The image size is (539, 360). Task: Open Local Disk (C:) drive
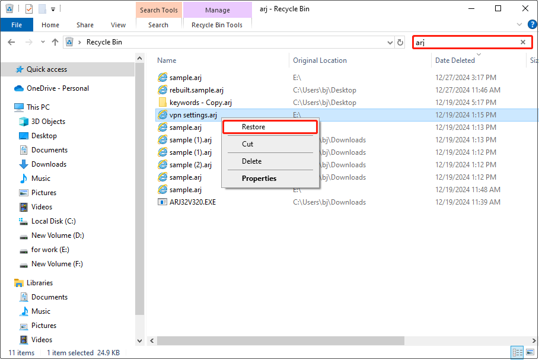(53, 221)
